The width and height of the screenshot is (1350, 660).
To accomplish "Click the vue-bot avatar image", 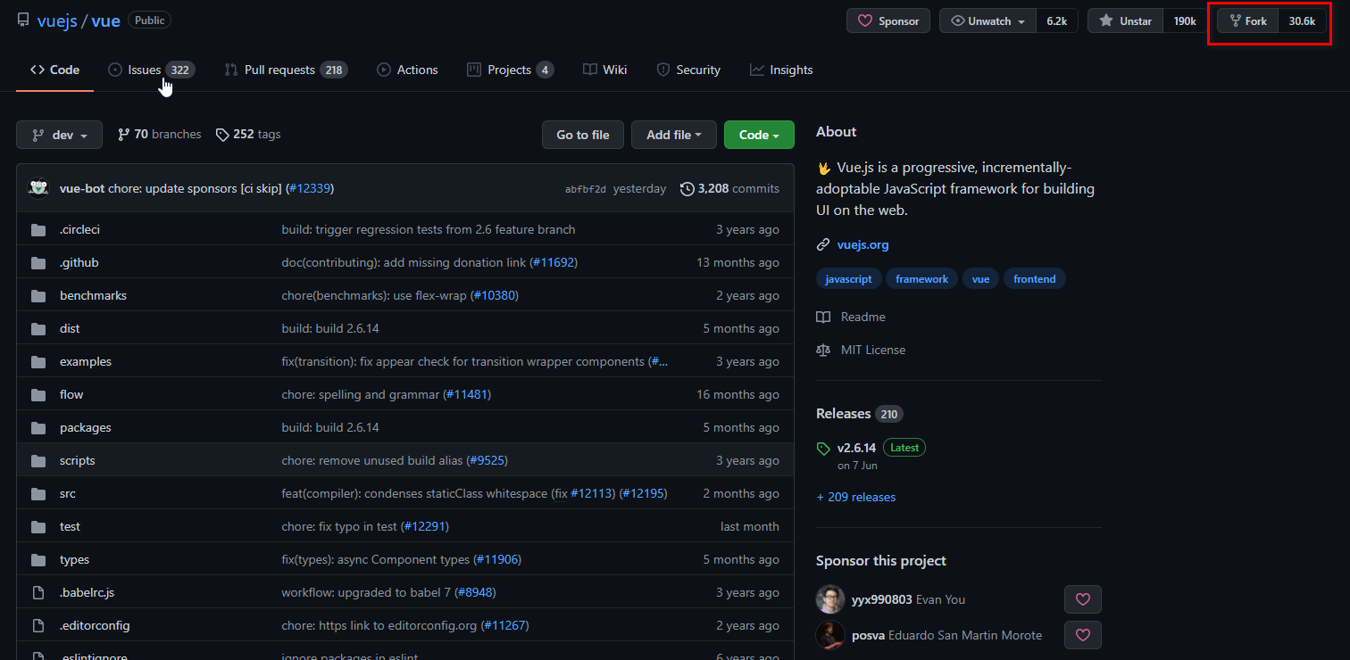I will coord(38,188).
